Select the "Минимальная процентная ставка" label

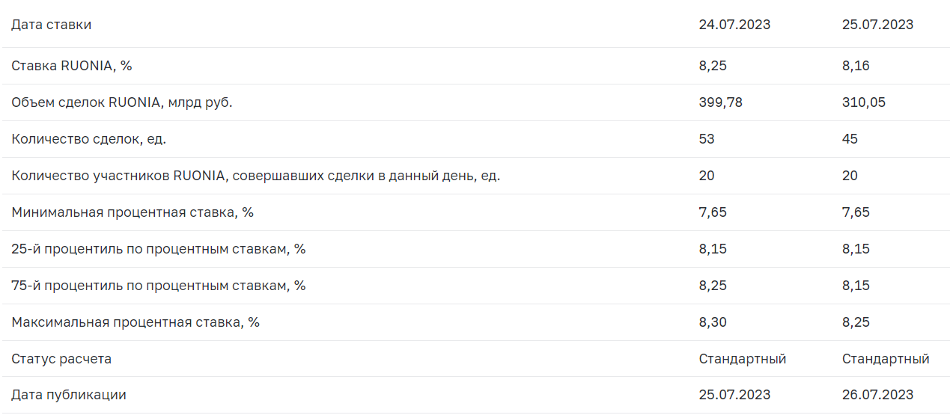133,212
